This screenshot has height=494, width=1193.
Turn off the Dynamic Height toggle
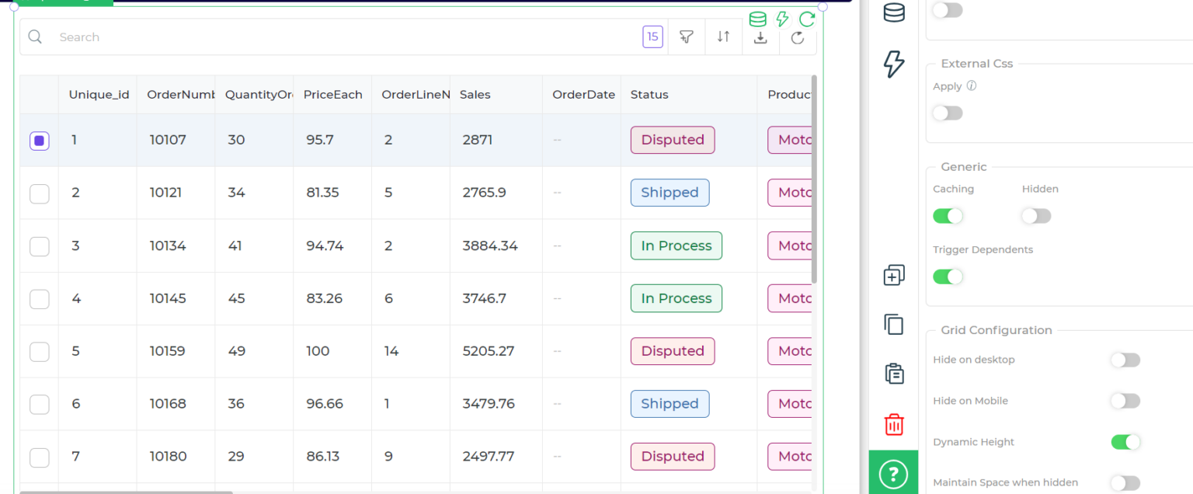[x=1125, y=441]
